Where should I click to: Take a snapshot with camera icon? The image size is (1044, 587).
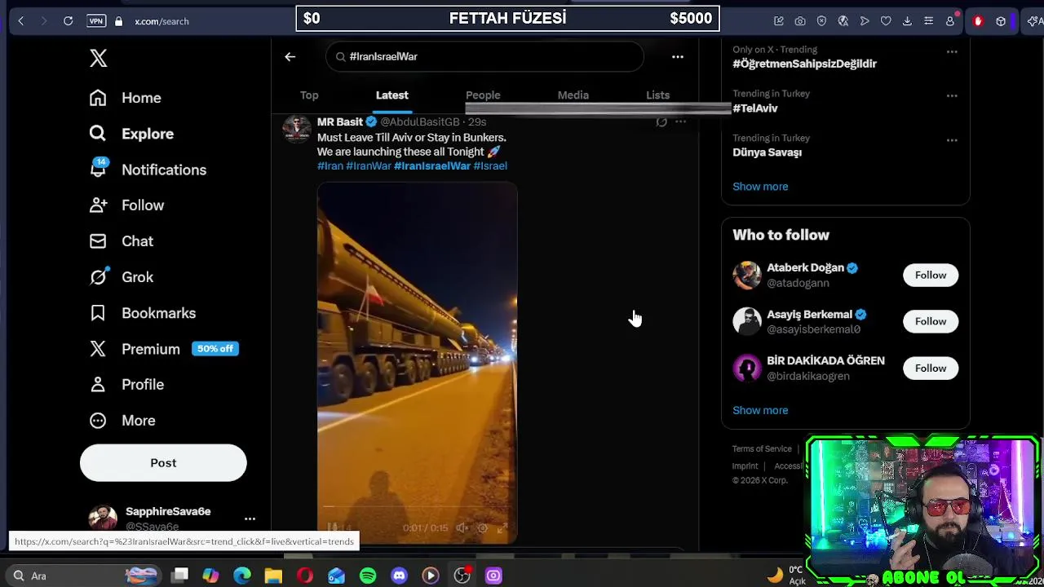tap(800, 21)
